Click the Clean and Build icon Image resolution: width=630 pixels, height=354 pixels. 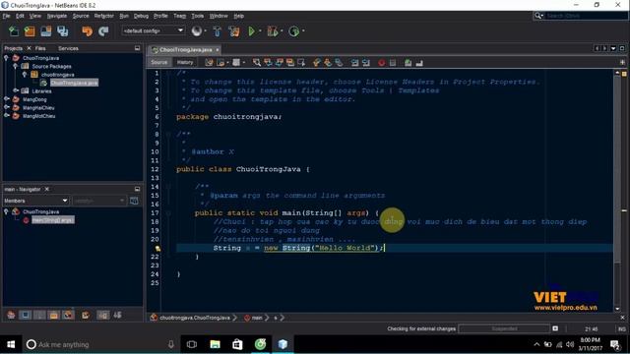234,31
